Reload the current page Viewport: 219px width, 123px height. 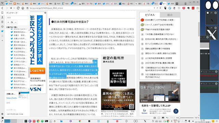tap(18, 8)
